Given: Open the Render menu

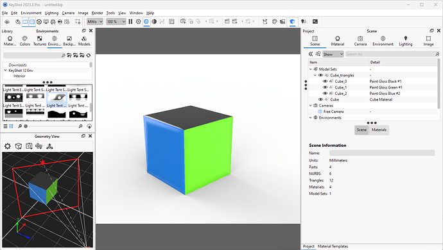Looking at the screenshot, I should 97,13.
